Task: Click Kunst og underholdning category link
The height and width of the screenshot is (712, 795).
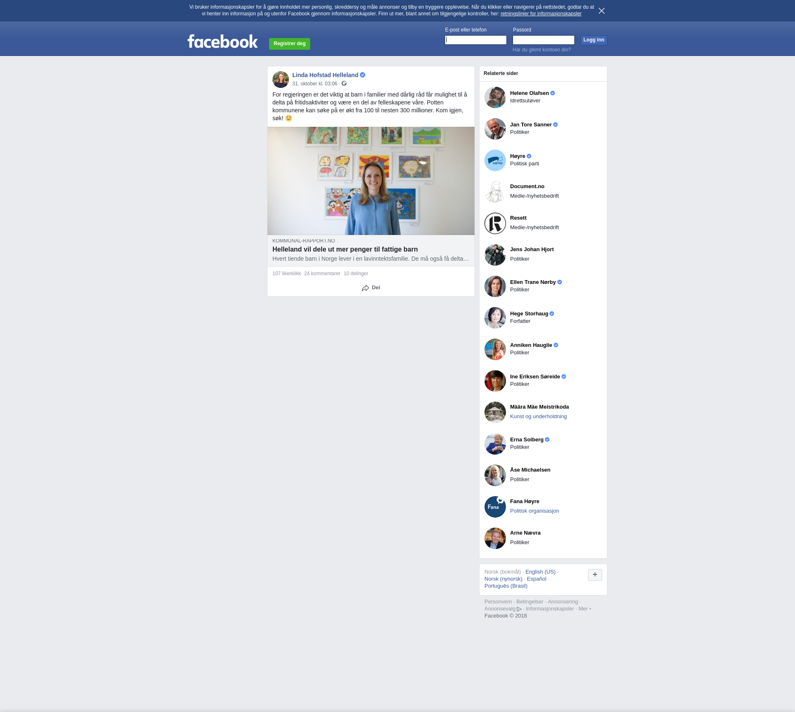Action: (x=538, y=417)
